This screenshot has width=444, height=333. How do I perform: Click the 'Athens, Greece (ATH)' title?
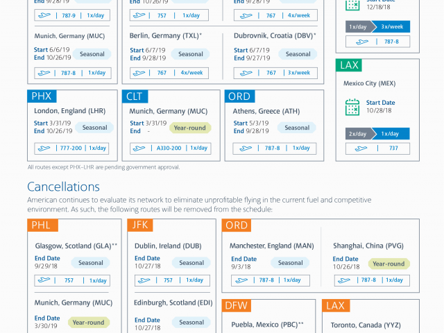coord(266,111)
